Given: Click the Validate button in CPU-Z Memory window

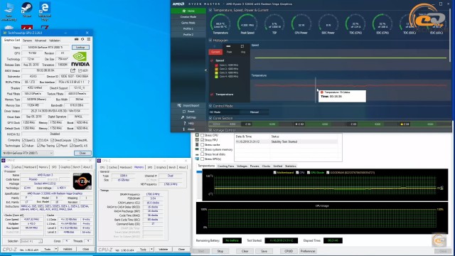Looking at the screenshot, I should coord(163,250).
